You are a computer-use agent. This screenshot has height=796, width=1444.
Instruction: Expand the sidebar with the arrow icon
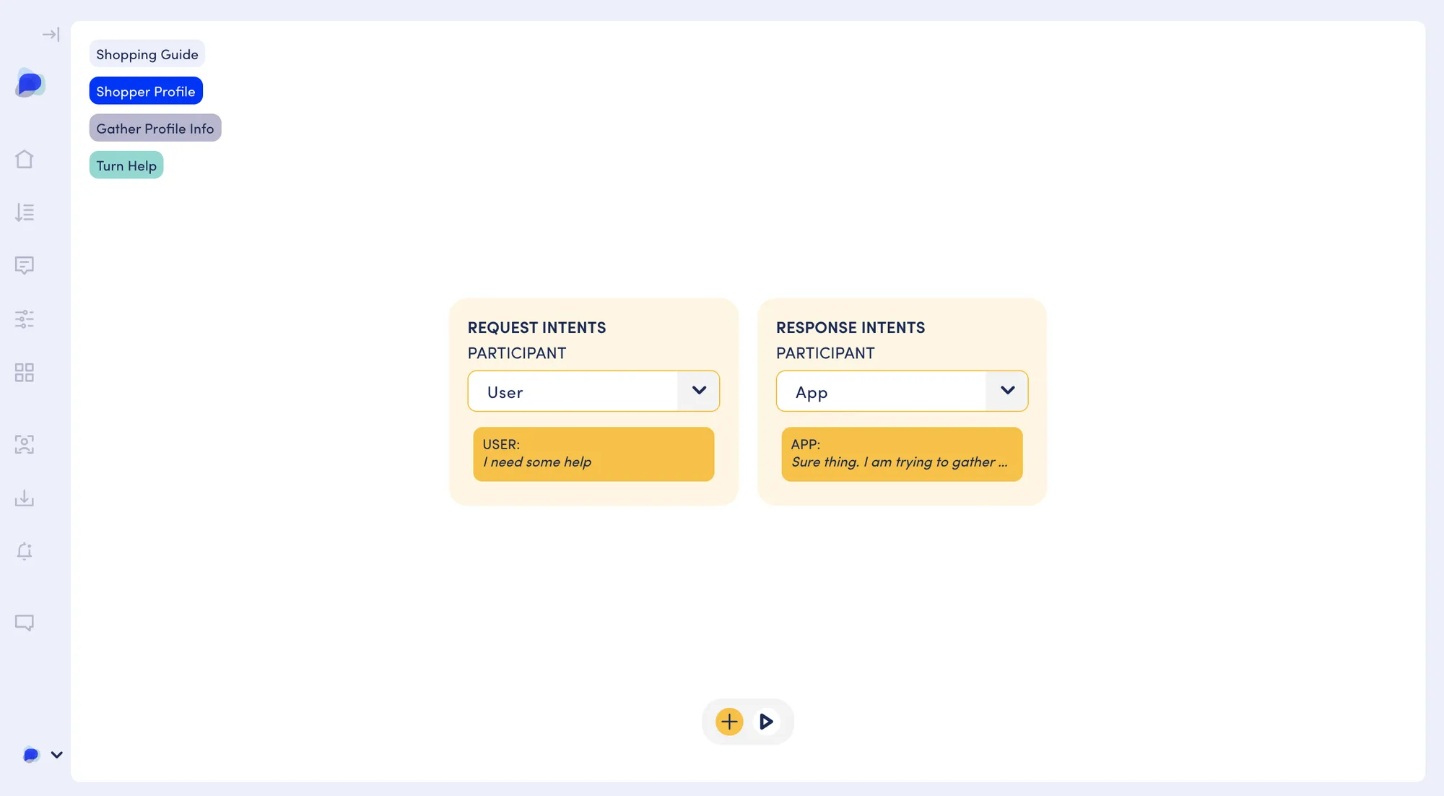click(51, 34)
